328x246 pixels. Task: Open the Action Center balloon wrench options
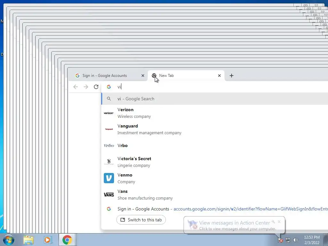[273, 222]
